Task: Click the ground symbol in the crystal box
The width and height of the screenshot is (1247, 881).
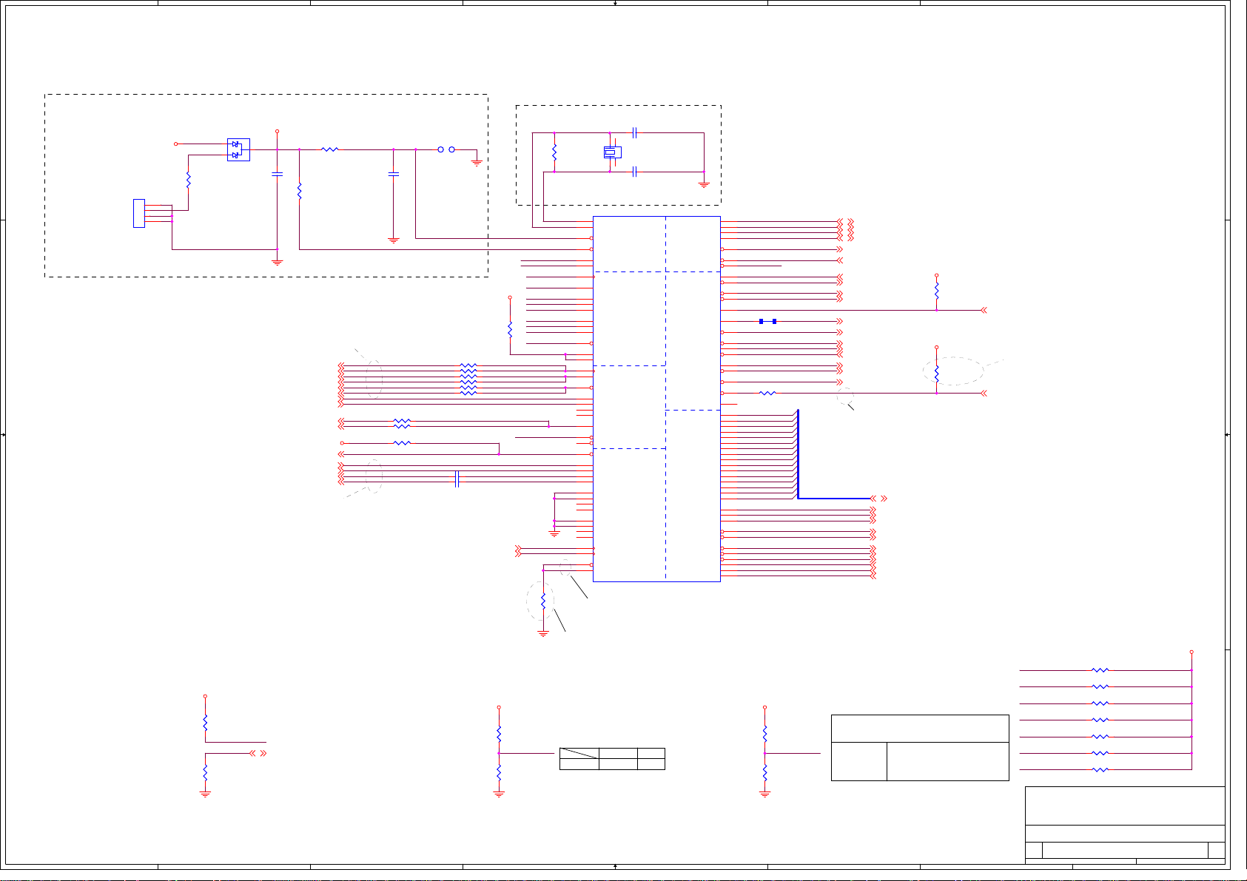Action: click(704, 183)
